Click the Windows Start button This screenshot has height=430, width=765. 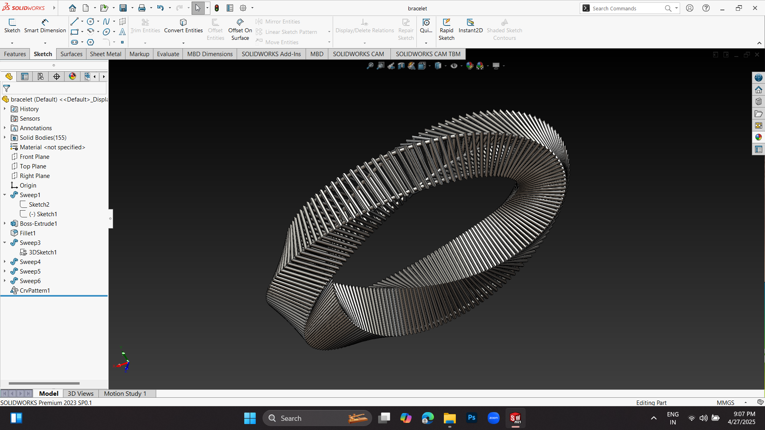pyautogui.click(x=250, y=418)
